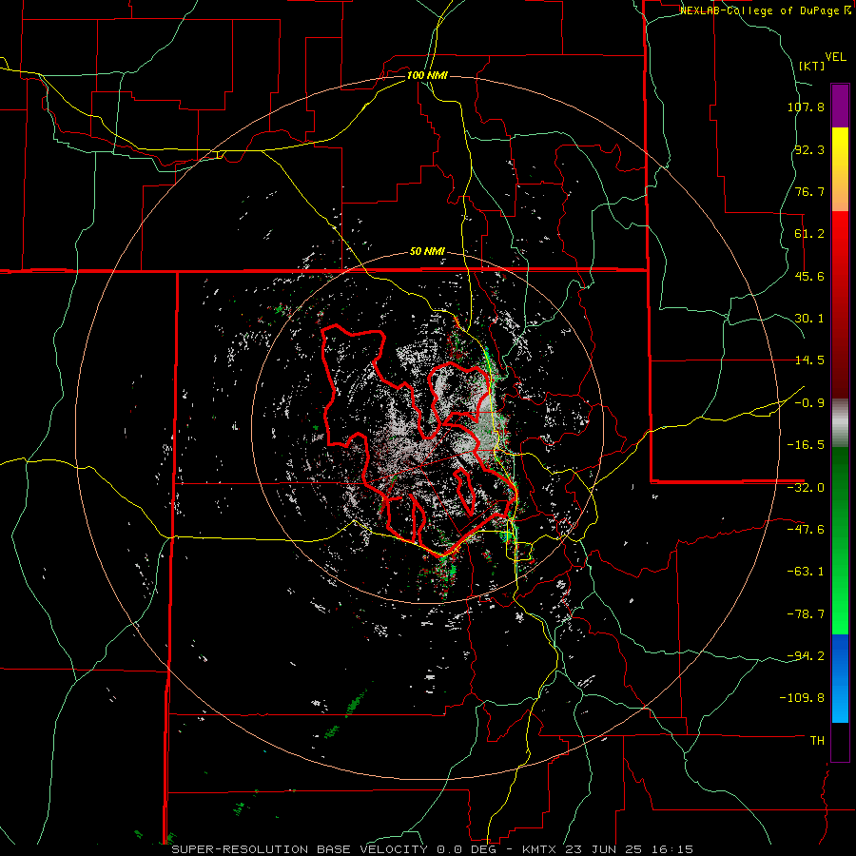Click the -47.6 value on velocity scale
Image resolution: width=856 pixels, height=856 pixels.
pos(806,530)
